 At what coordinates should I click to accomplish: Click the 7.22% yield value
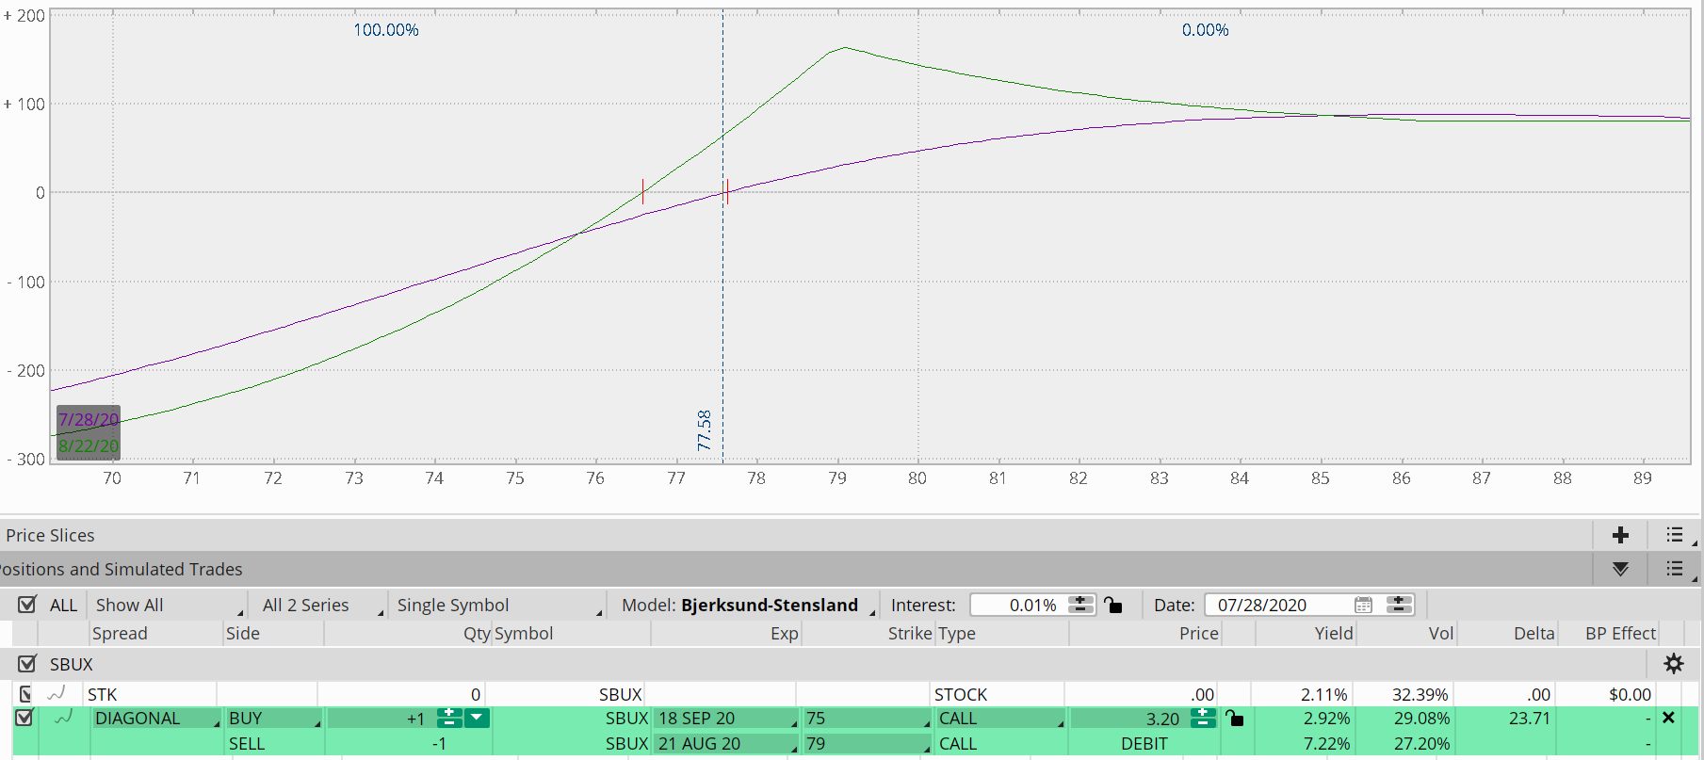1327,744
